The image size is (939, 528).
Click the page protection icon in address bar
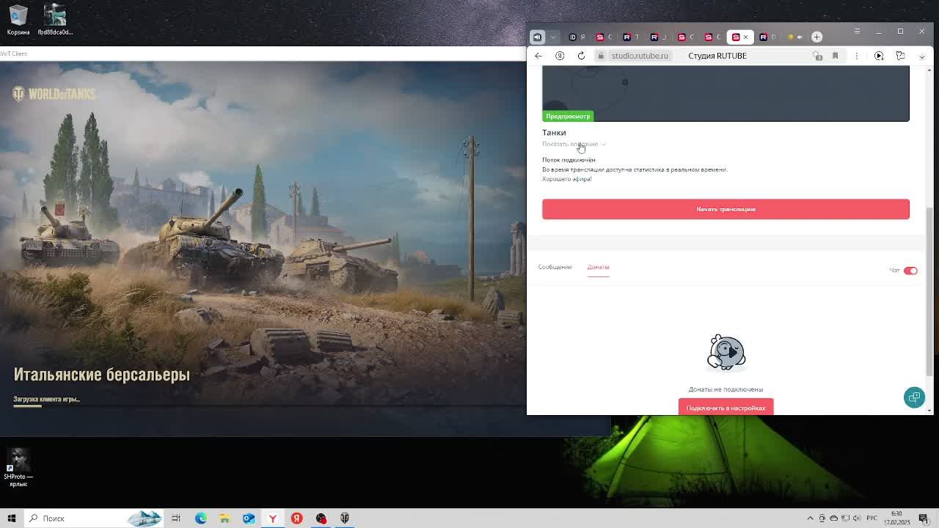(818, 56)
